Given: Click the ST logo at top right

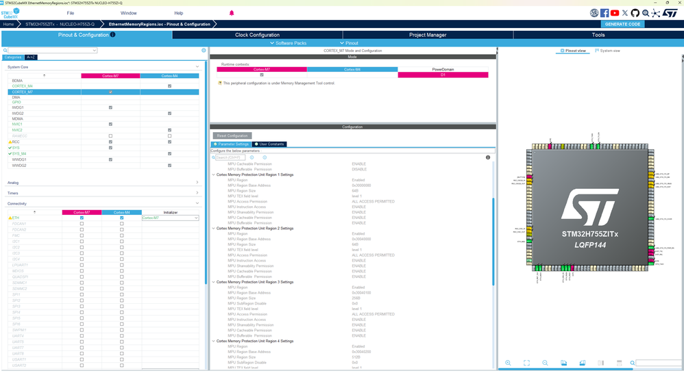Looking at the screenshot, I should (670, 13).
